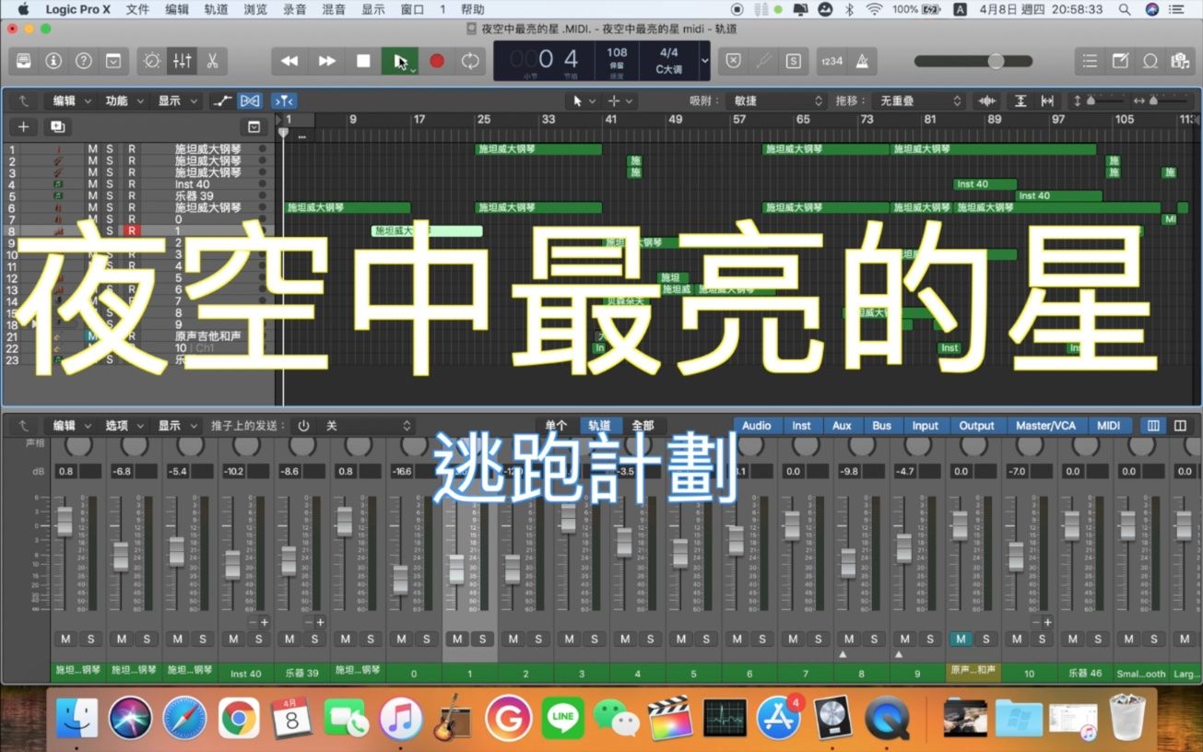Open the Inspector info icon
Image resolution: width=1203 pixels, height=752 pixels.
(53, 61)
